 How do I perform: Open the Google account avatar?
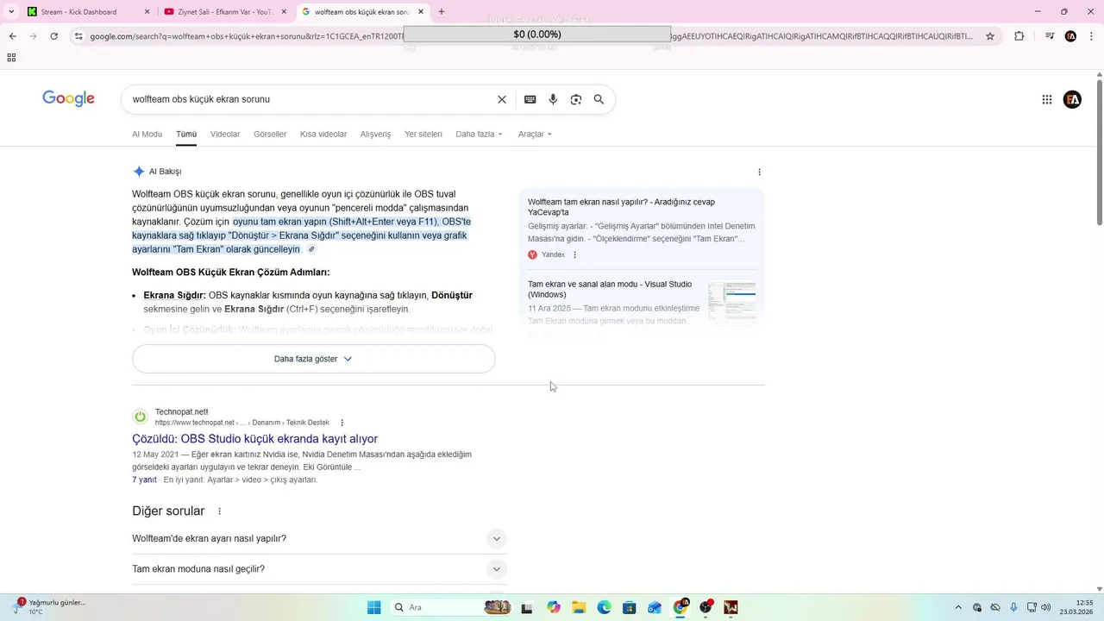[1073, 99]
